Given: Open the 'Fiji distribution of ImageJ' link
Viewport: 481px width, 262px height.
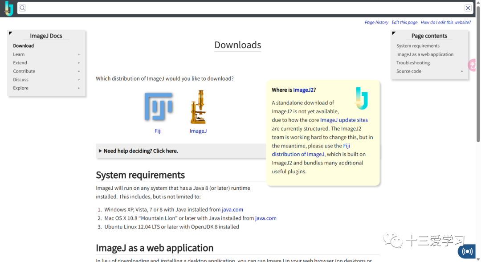Looking at the screenshot, I should (x=311, y=150).
